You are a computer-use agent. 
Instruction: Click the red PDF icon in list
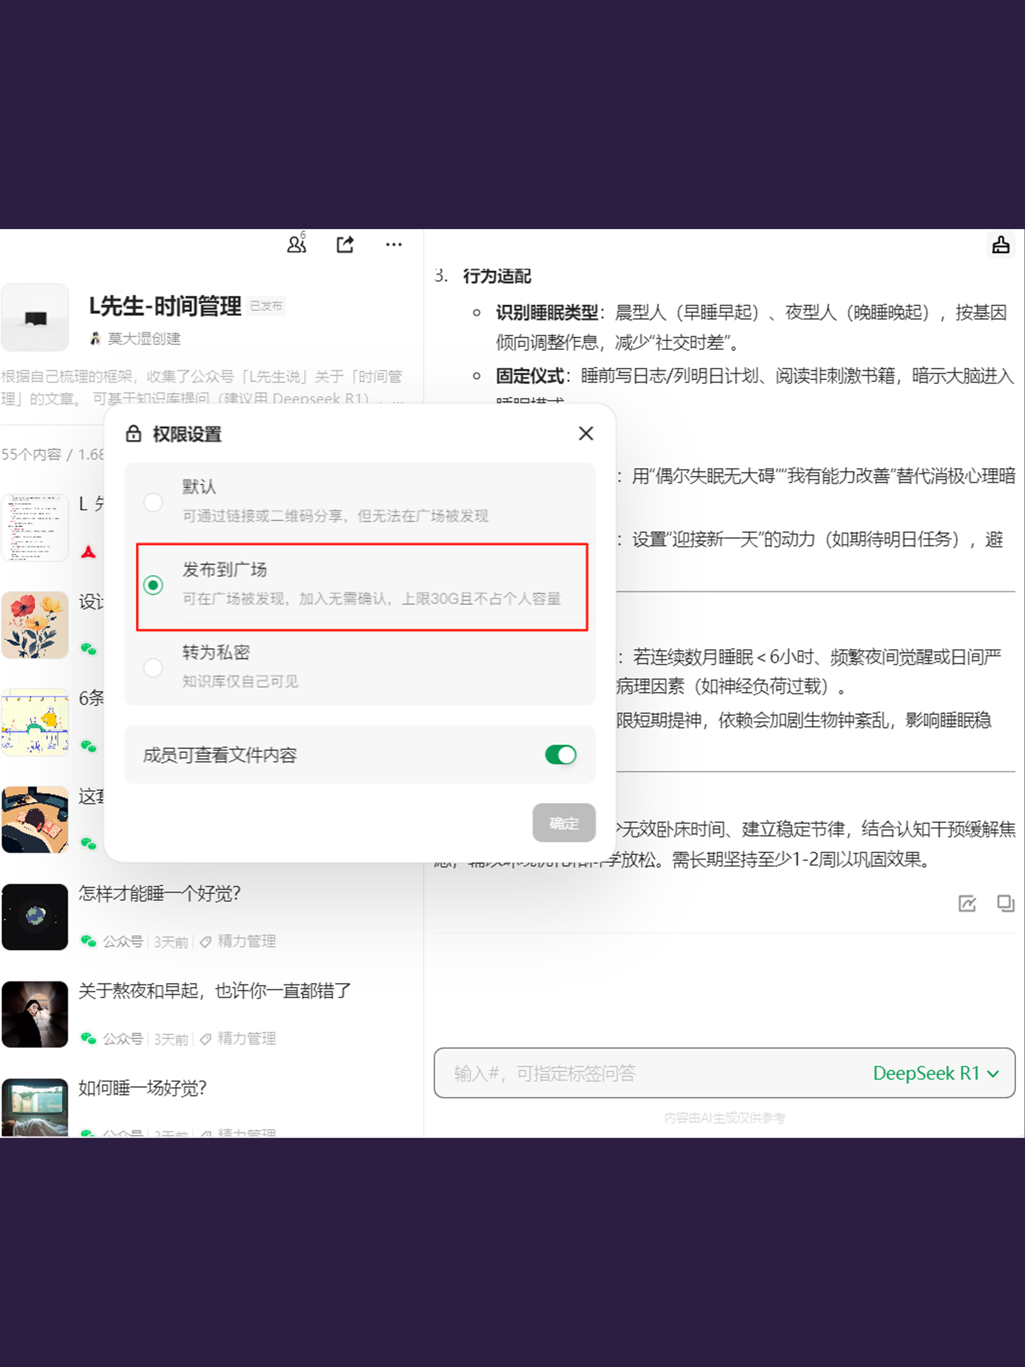(88, 552)
